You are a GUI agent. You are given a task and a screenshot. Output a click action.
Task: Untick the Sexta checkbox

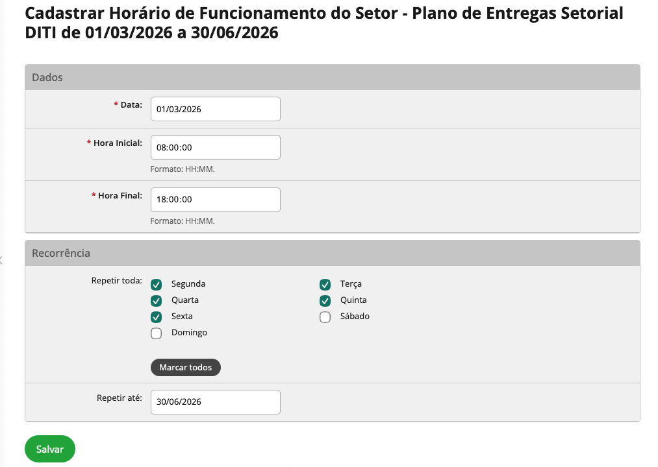[156, 317]
